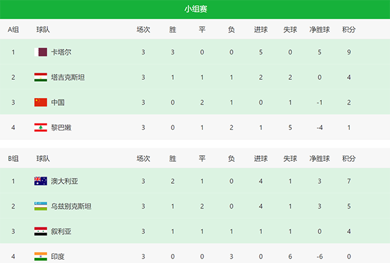Click the 中国 team name

58,103
